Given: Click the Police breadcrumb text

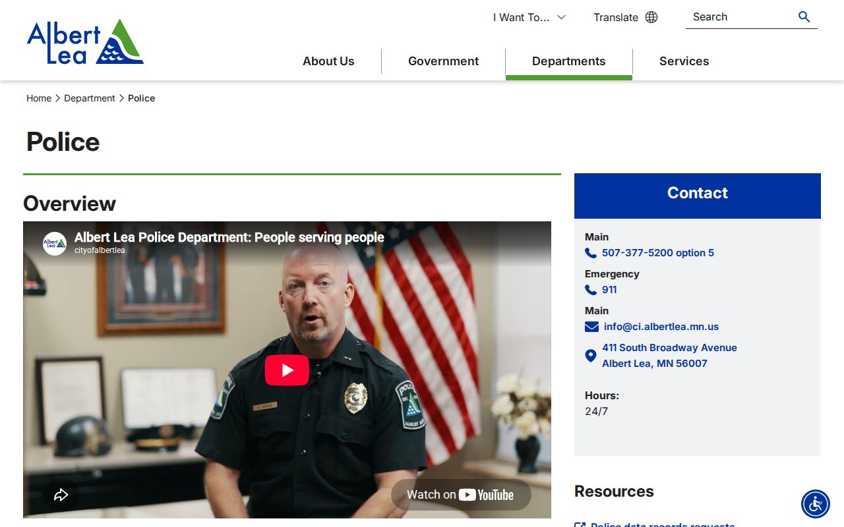Looking at the screenshot, I should point(141,98).
